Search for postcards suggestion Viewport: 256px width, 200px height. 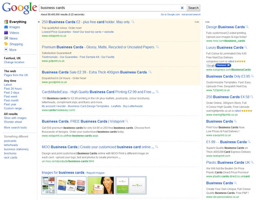coord(10,141)
